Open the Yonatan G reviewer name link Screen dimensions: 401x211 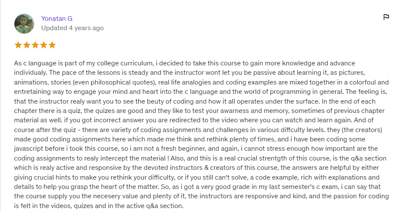(x=56, y=18)
